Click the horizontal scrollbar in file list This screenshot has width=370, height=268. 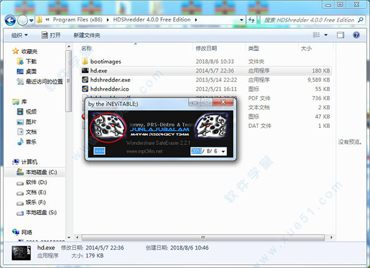click(203, 237)
